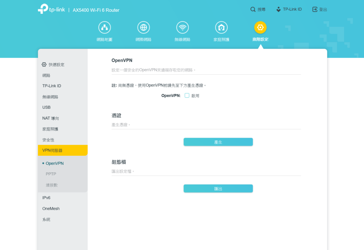Open TP-Link ID in the sidebar
The height and width of the screenshot is (250, 364).
(x=52, y=86)
